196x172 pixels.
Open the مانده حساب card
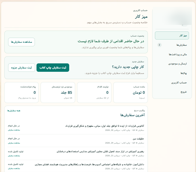click(131, 92)
